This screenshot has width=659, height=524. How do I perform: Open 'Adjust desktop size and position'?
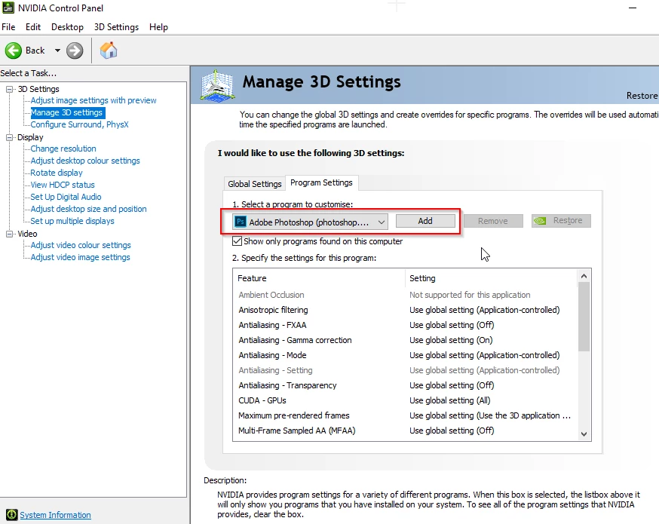[x=88, y=210]
